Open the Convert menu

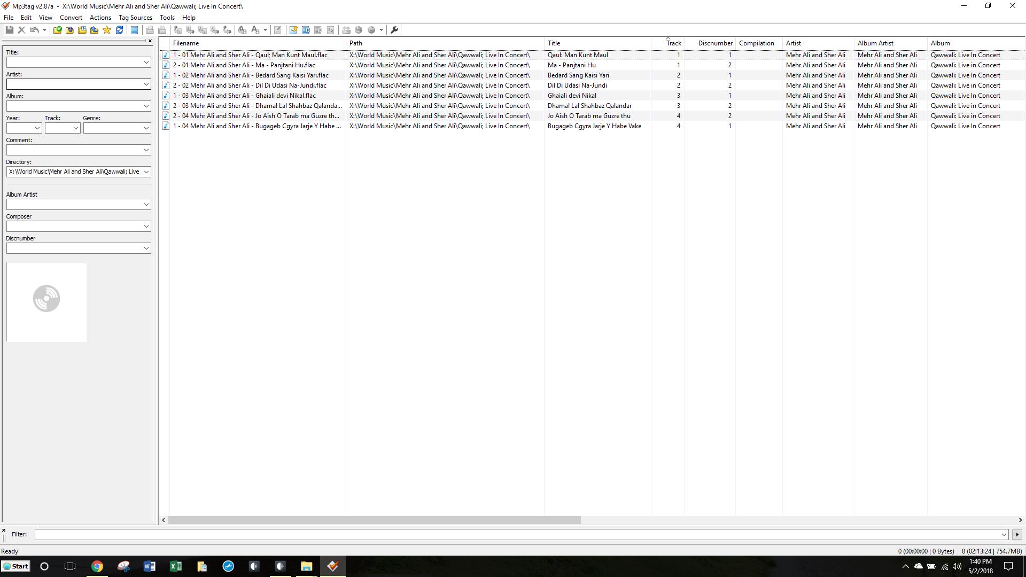tap(71, 18)
